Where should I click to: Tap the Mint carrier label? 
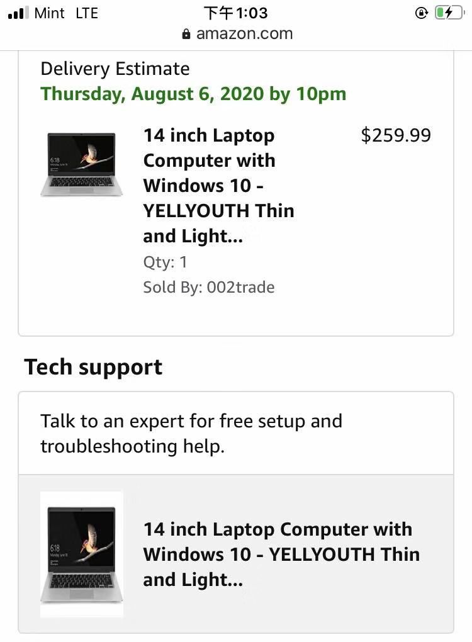50,13
